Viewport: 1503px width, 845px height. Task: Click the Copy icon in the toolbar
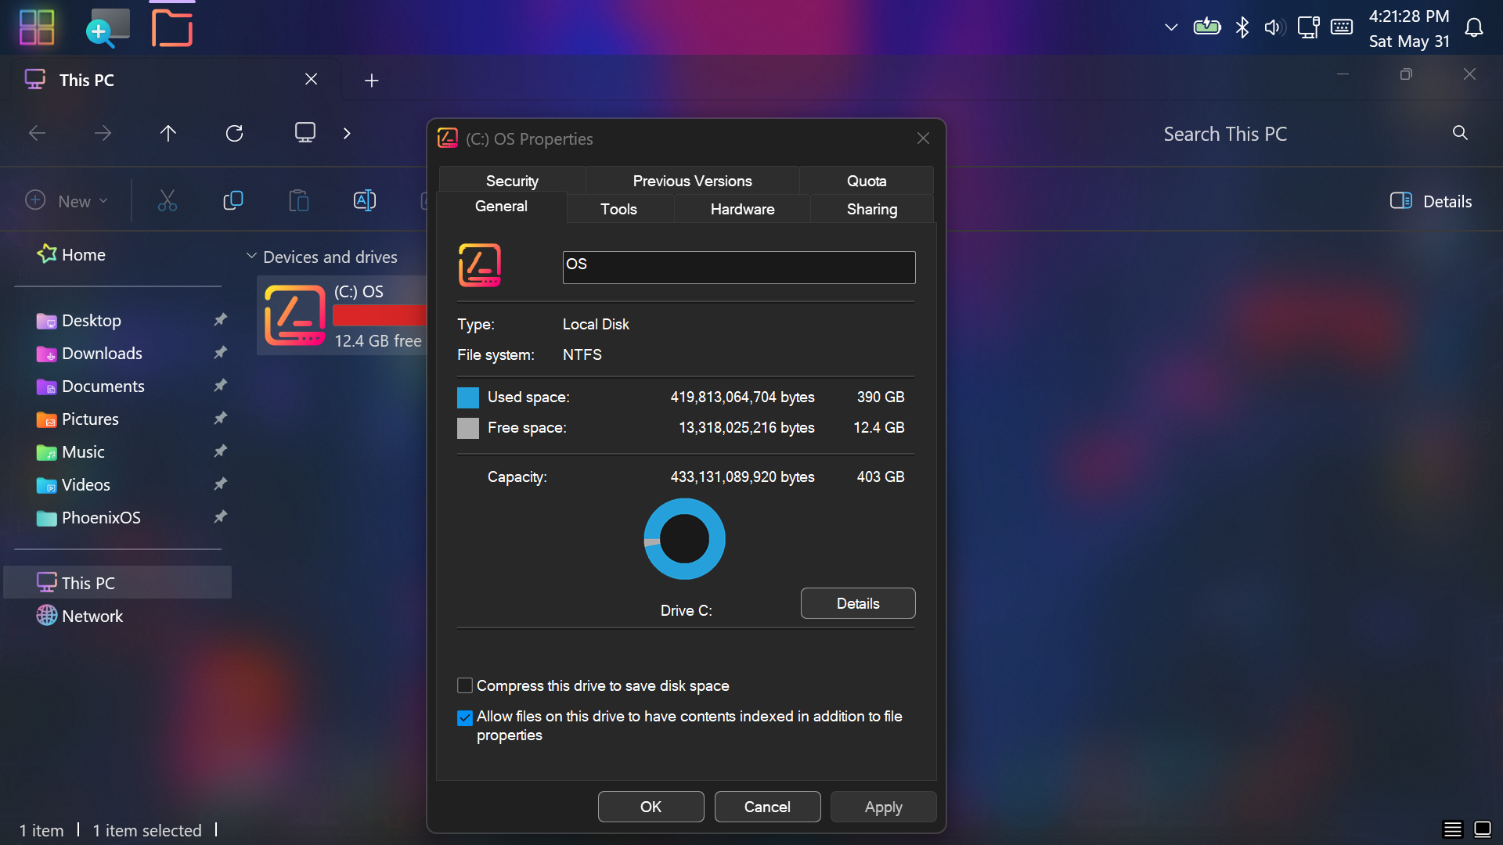click(233, 201)
